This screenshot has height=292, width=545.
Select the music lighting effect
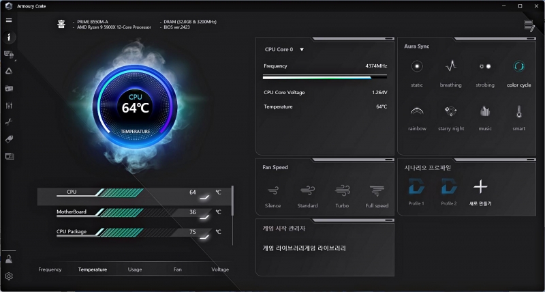tap(485, 111)
